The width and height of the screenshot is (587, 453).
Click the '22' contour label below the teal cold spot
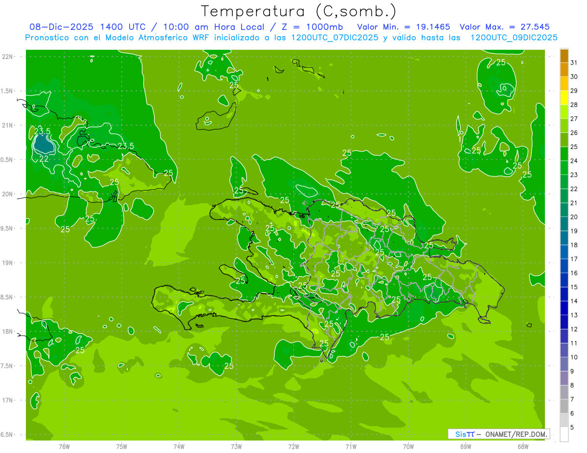(44, 158)
